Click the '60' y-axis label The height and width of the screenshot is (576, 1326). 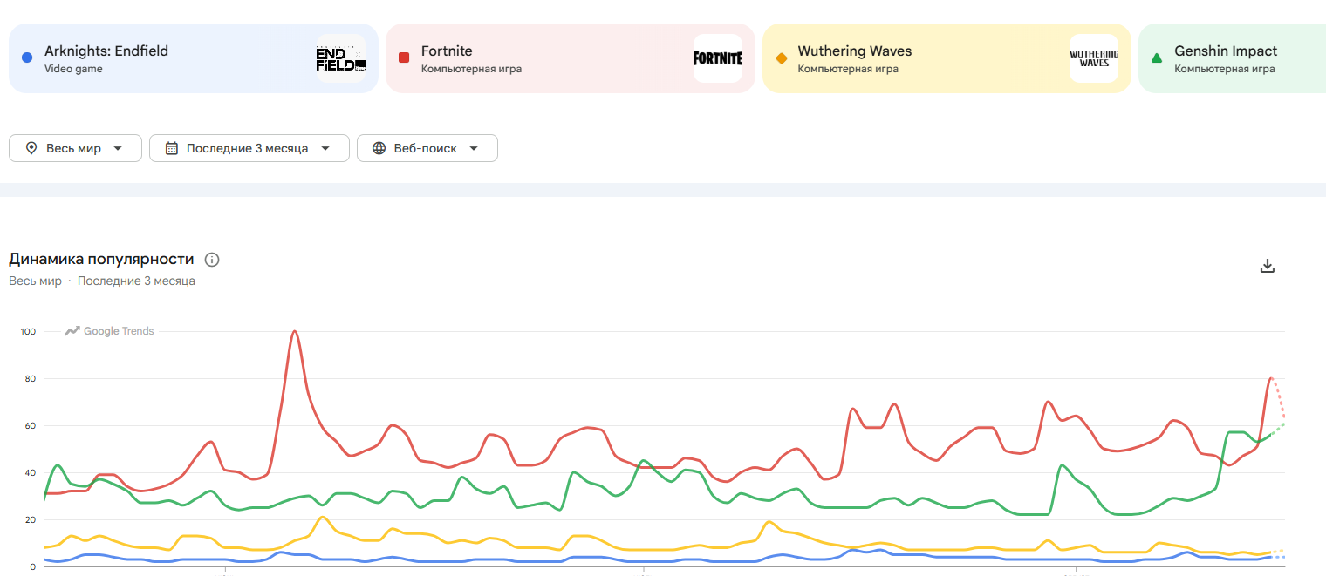coord(30,426)
